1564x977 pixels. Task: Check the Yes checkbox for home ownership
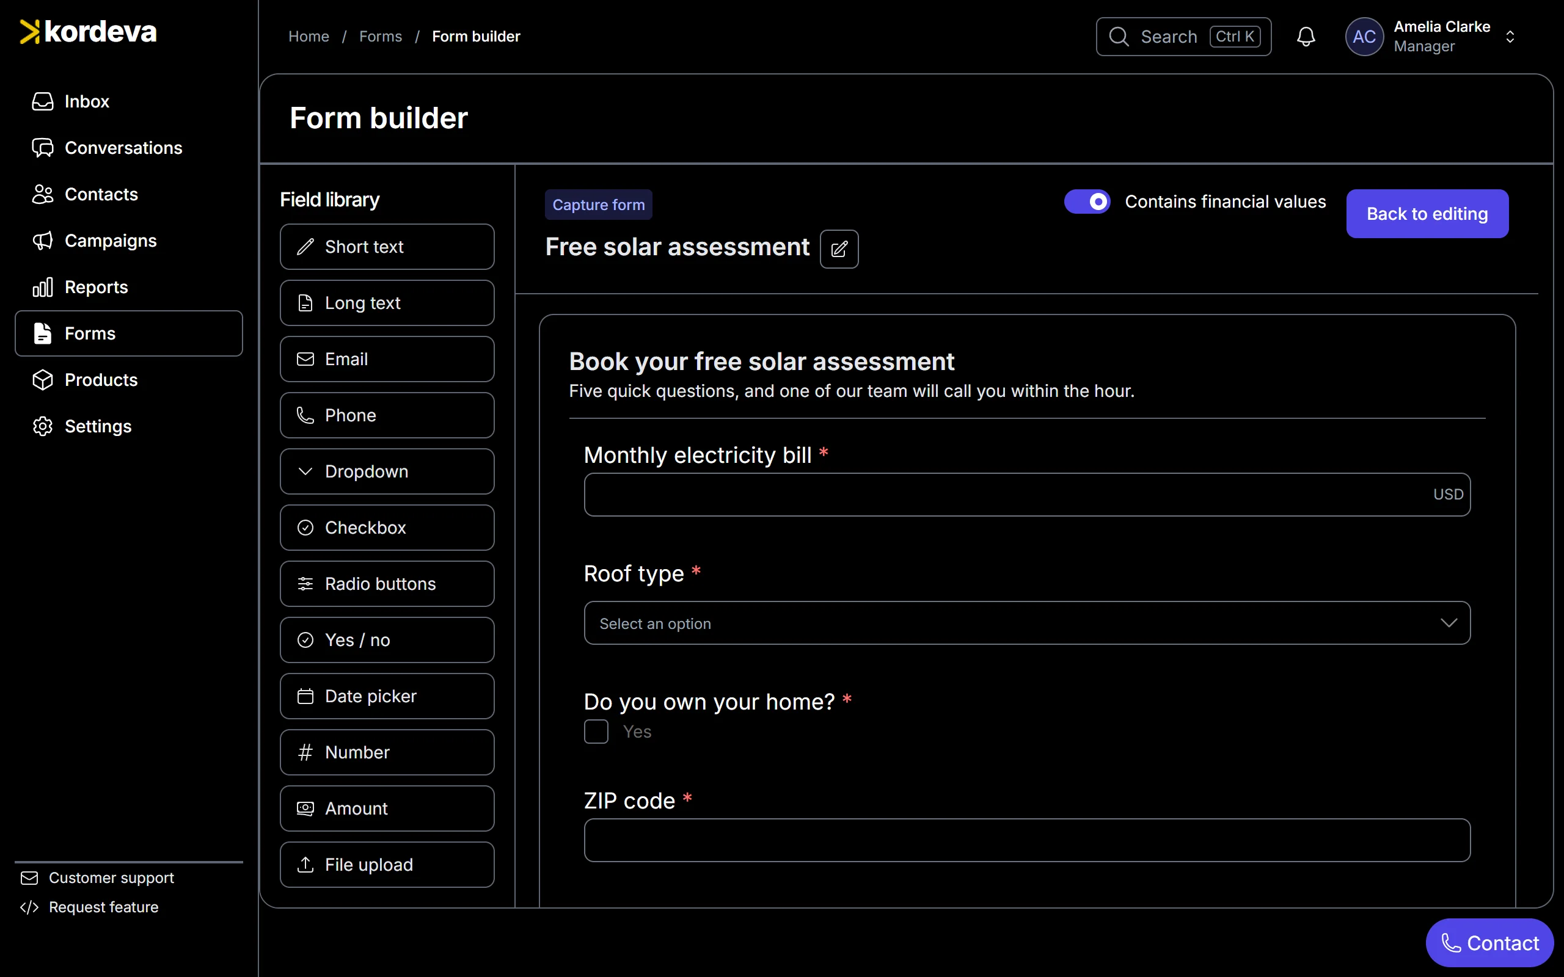pyautogui.click(x=596, y=732)
